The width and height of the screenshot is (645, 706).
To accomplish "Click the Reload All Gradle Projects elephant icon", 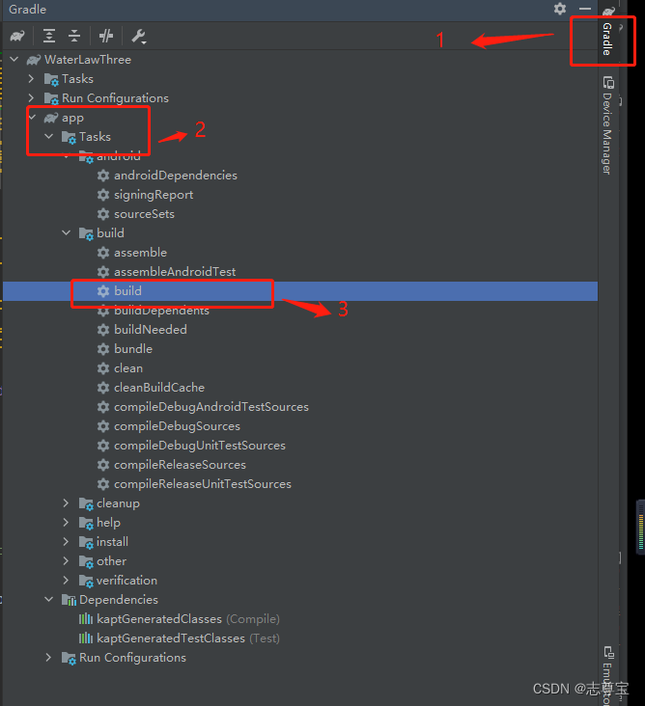I will [x=17, y=36].
